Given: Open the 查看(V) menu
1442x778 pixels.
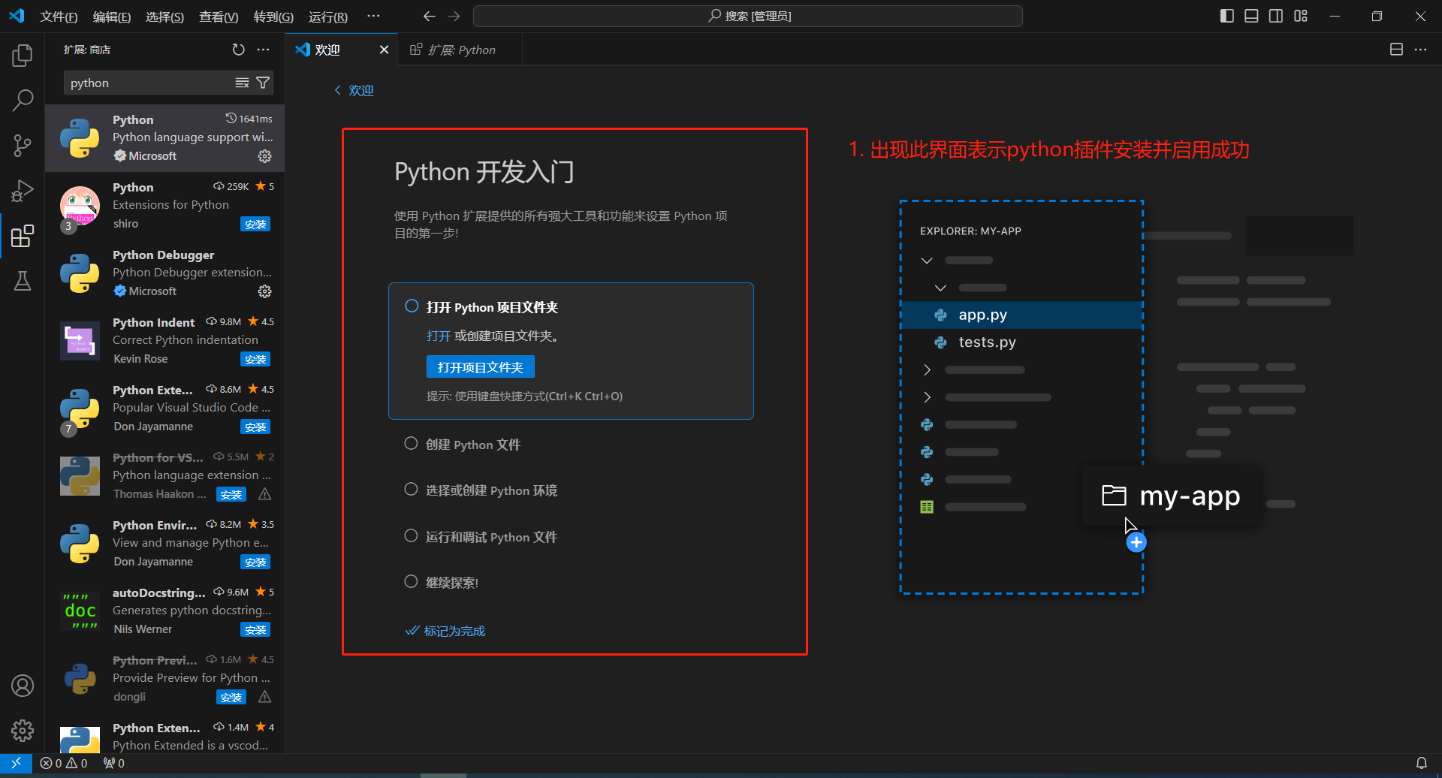Looking at the screenshot, I should click(x=219, y=17).
